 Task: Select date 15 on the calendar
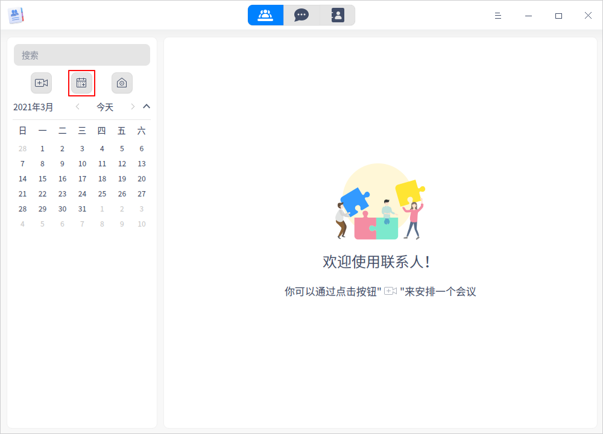(42, 179)
